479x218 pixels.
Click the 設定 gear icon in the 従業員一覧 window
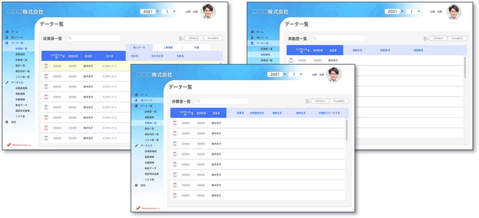coord(7,122)
